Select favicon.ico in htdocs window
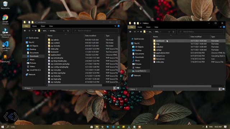The image size is (230, 129). (160, 59)
